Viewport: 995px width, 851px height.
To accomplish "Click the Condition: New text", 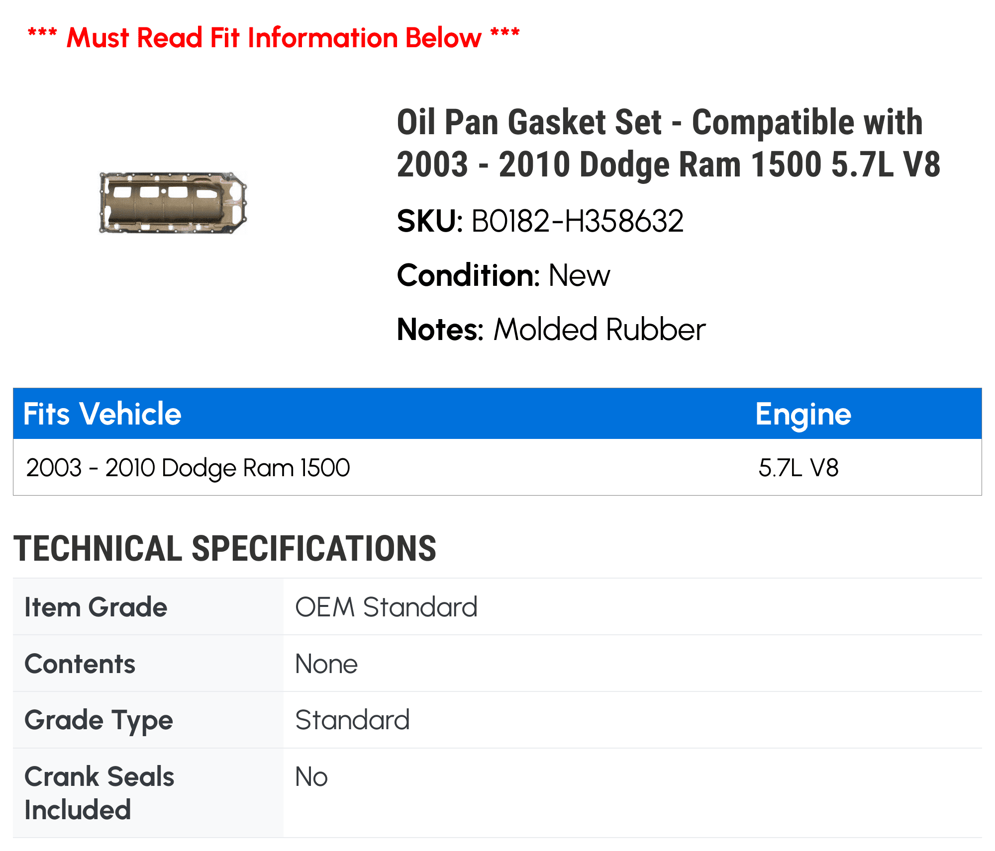I will tap(503, 275).
